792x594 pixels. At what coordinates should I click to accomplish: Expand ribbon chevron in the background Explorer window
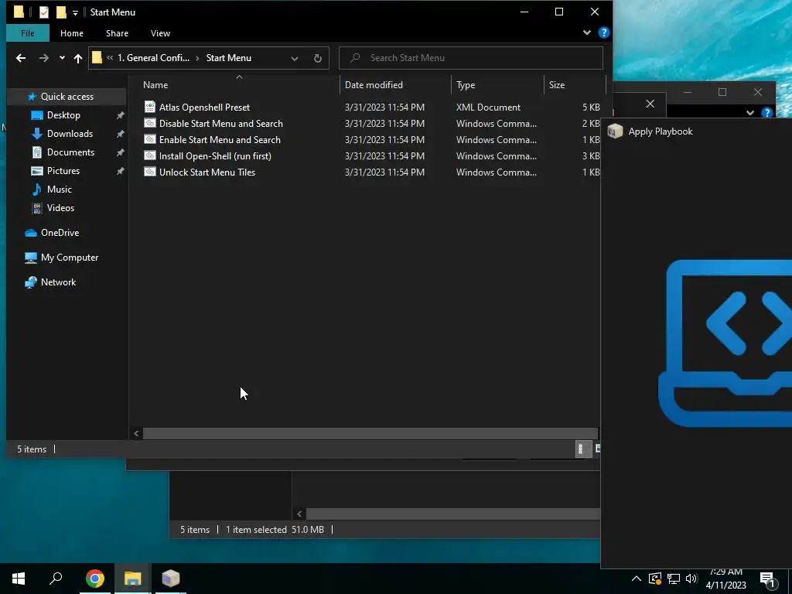tap(750, 113)
